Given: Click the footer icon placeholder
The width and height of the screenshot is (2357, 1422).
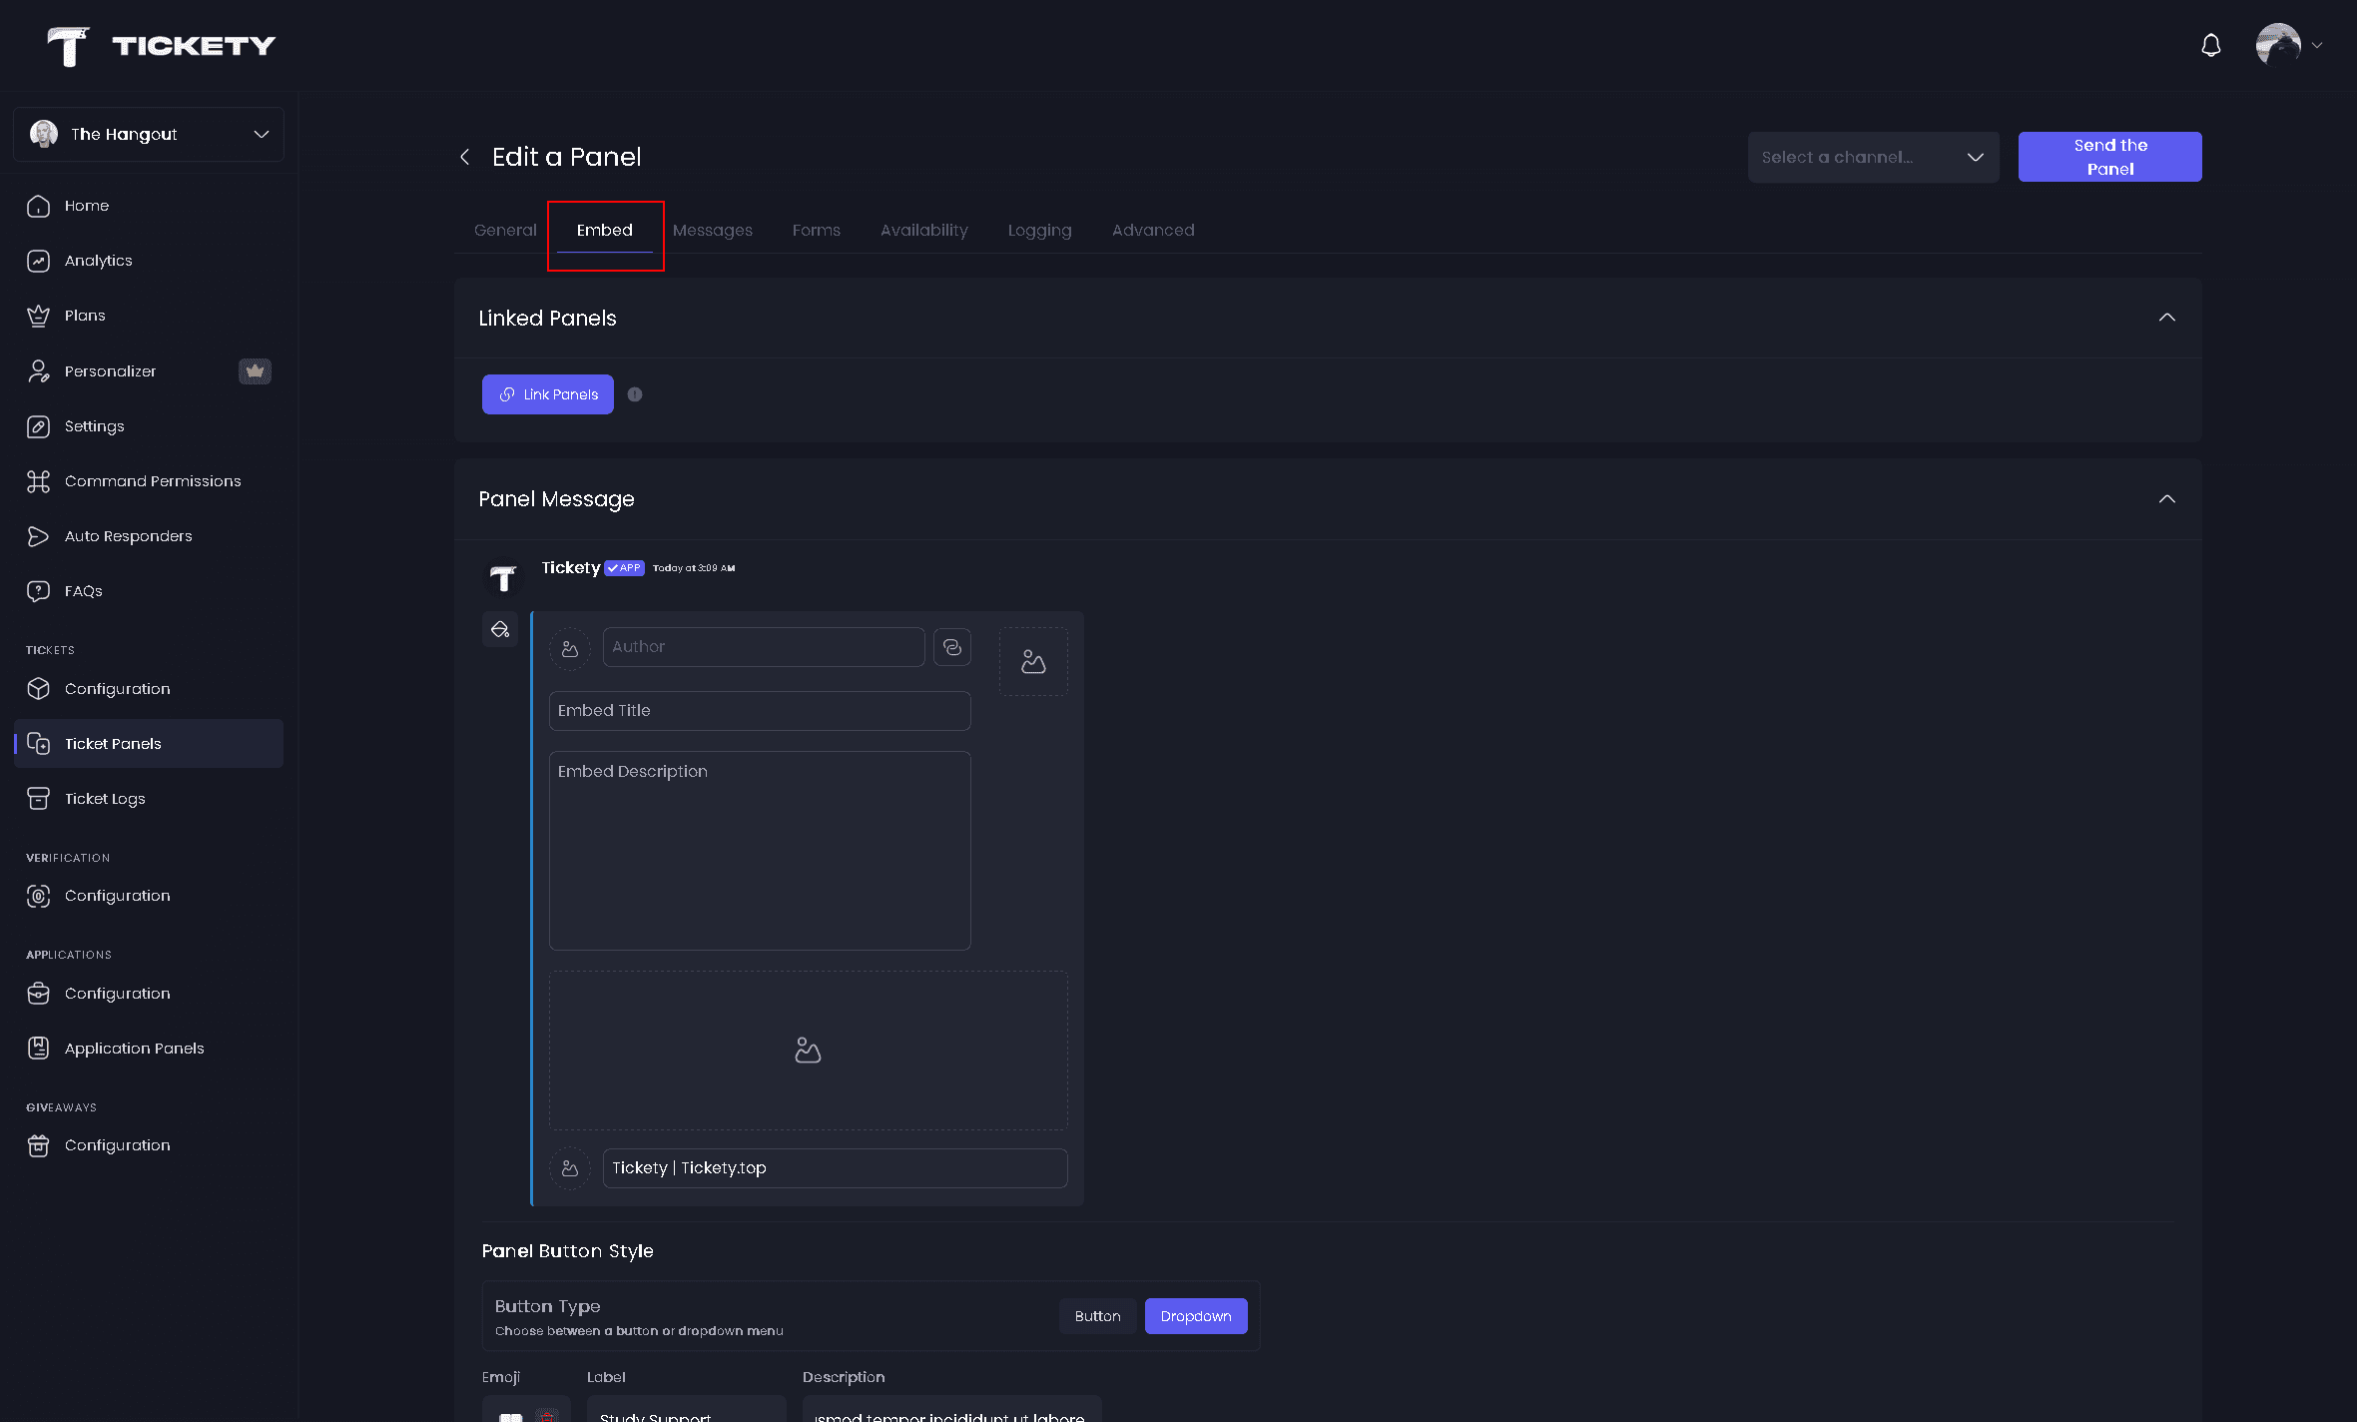Looking at the screenshot, I should tap(570, 1167).
